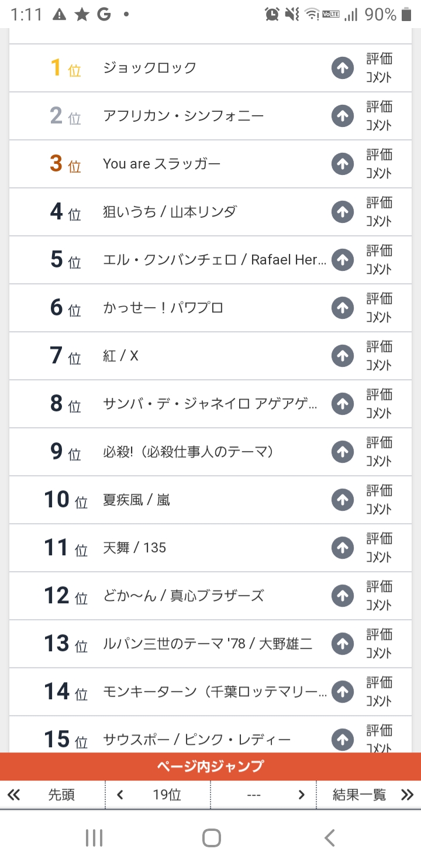Screen dimensions: 421x866
Task: Vote up 狙いうち / 山本リンダ
Action: (x=343, y=212)
